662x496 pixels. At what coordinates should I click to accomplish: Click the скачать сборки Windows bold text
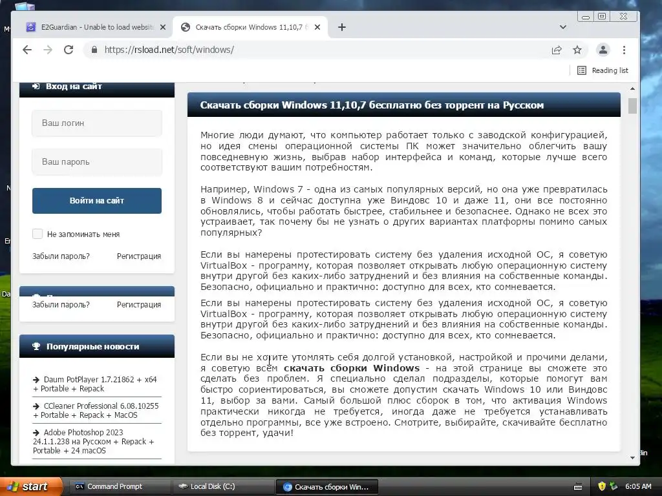[352, 367]
